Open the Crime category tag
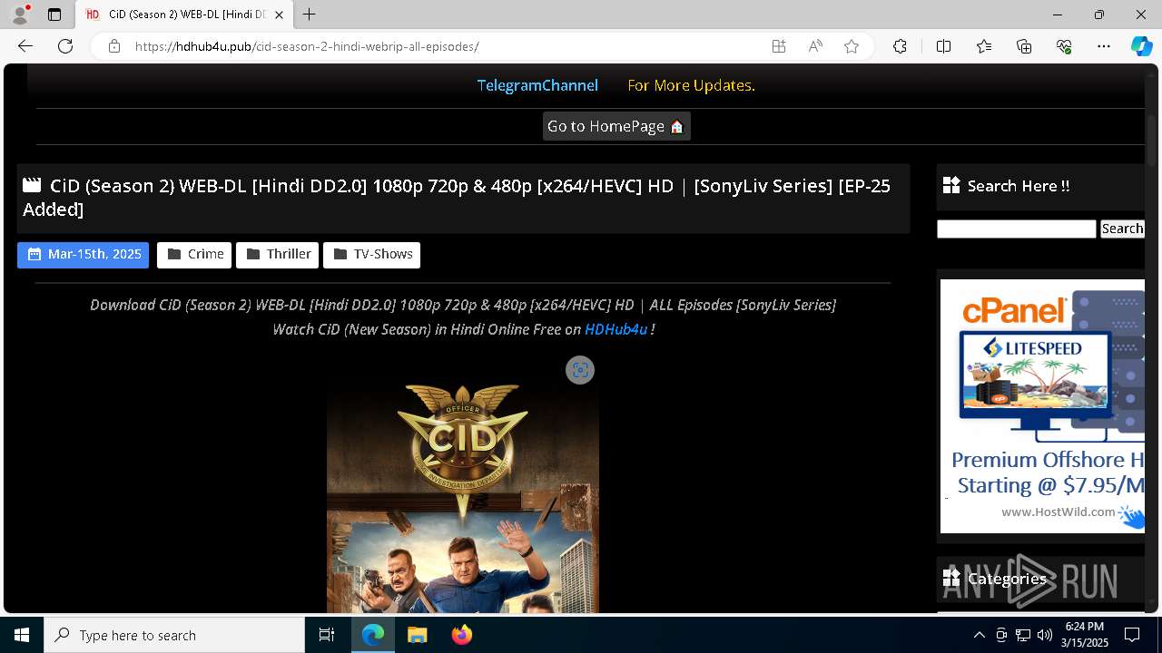 [194, 254]
